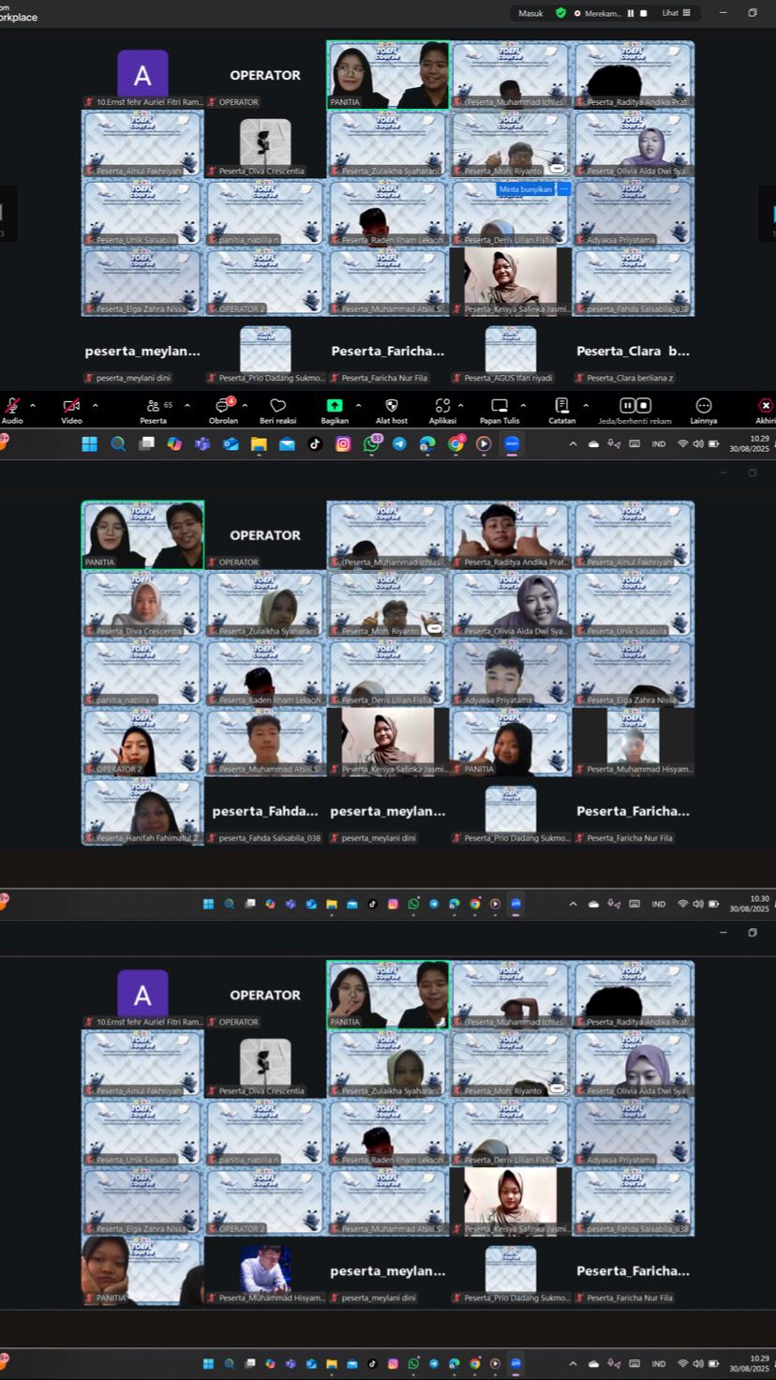Open the Lainnya more options menu
The width and height of the screenshot is (776, 1380).
coord(704,406)
